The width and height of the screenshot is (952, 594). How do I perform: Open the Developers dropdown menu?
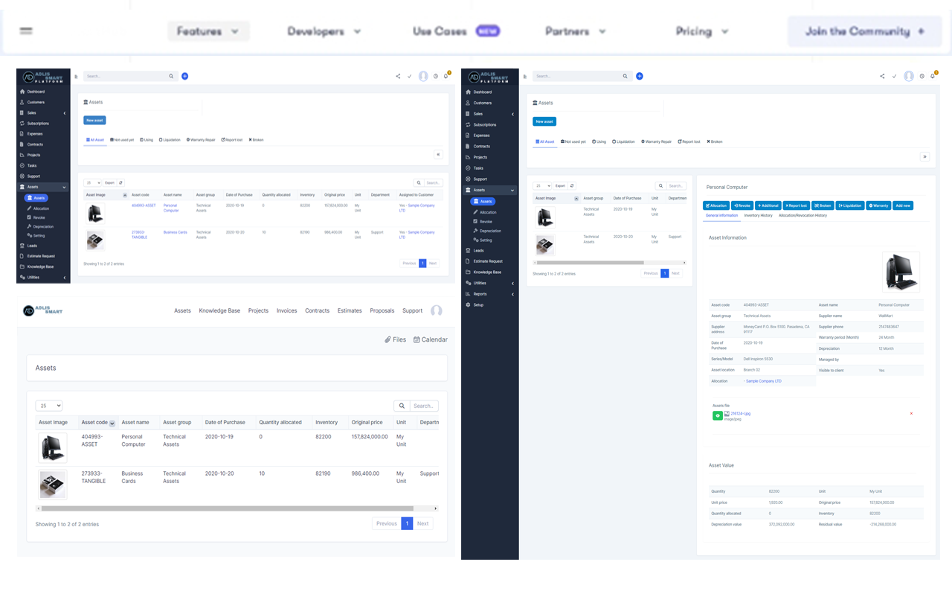pyautogui.click(x=324, y=31)
